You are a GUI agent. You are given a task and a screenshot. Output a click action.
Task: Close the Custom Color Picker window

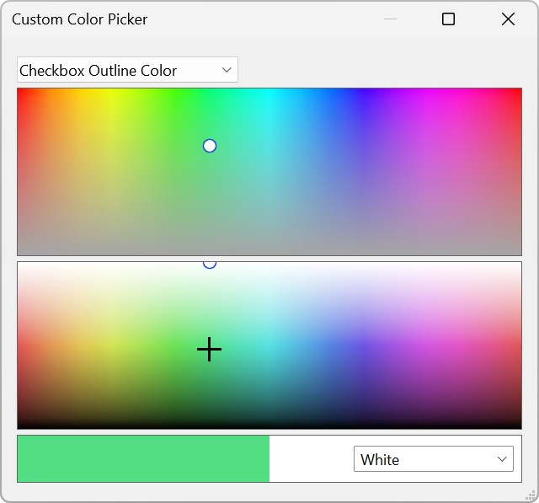coord(508,19)
